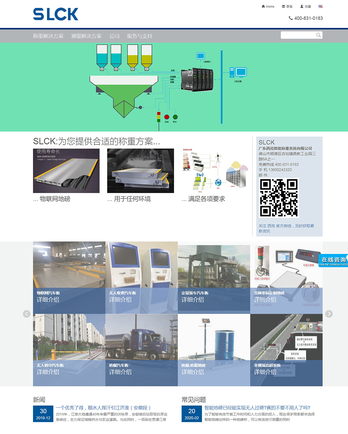Click the 免费热线:400-831-0183 hotline text
This screenshot has width=348, height=434.
pos(279,165)
